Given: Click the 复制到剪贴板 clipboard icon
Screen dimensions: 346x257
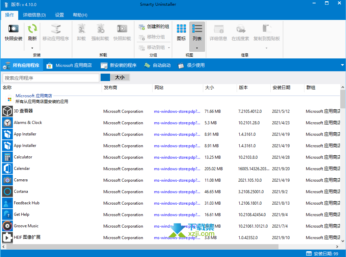Looking at the screenshot, I should coord(267,29).
